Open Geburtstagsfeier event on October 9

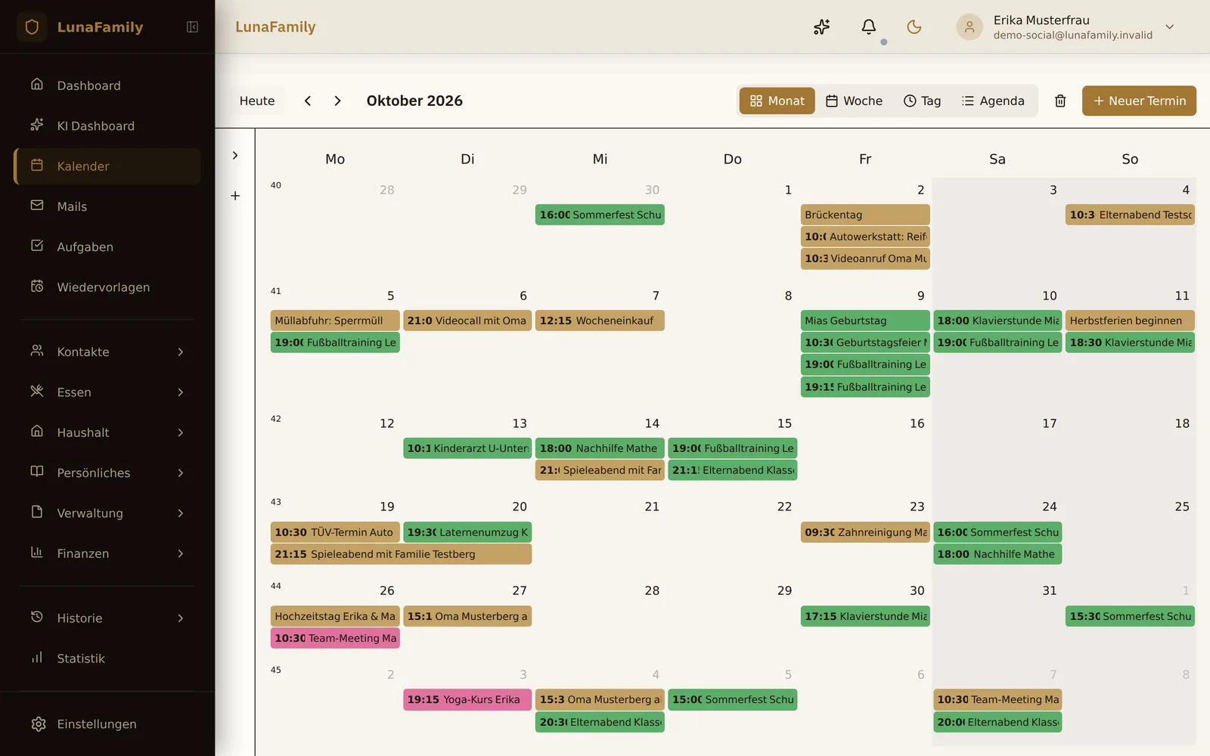point(865,342)
